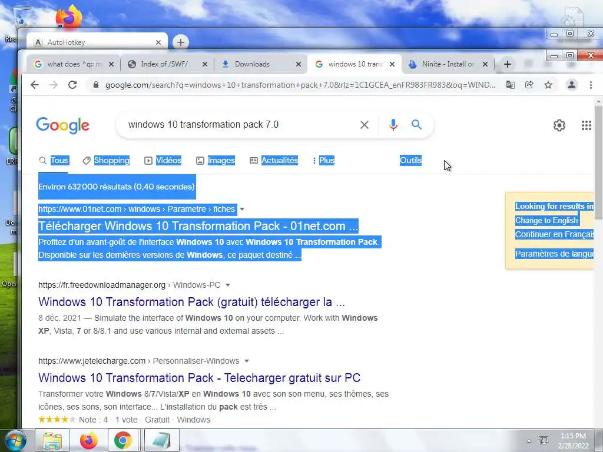Start voice search with the microphone
Viewport: 603px width, 452px height.
393,125
